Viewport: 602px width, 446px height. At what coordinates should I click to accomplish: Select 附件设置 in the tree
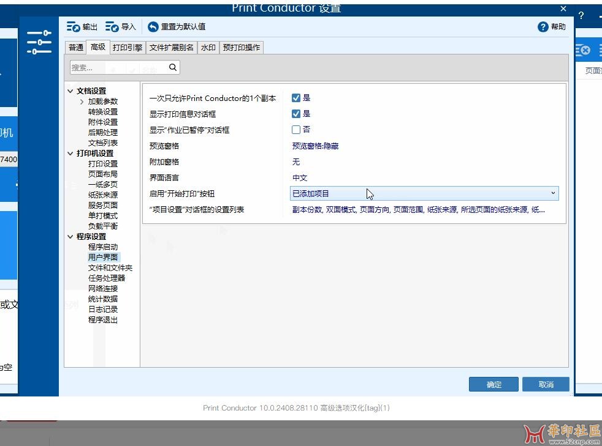click(103, 122)
